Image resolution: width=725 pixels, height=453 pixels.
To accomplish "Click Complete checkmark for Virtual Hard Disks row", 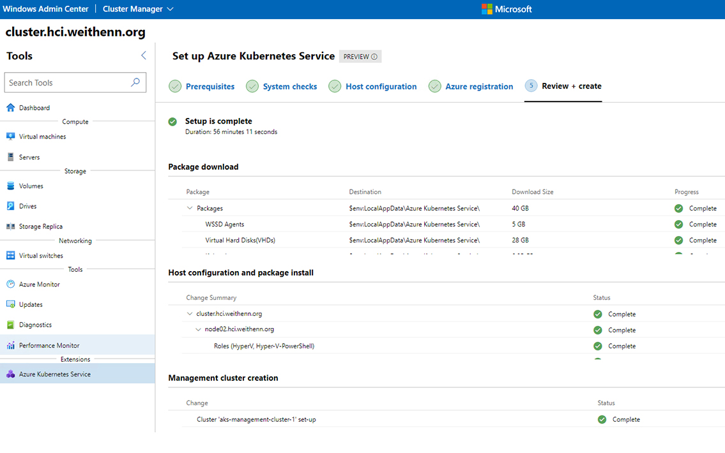I will point(678,240).
